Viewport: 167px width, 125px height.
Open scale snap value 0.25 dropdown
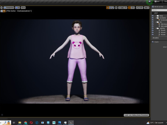pos(141,8)
